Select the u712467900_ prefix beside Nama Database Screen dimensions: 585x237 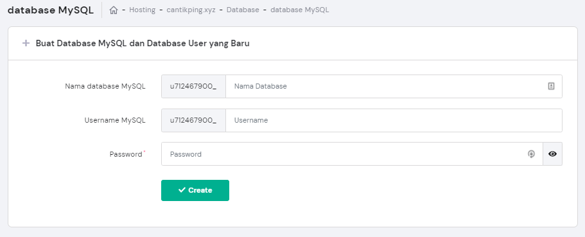pos(193,86)
